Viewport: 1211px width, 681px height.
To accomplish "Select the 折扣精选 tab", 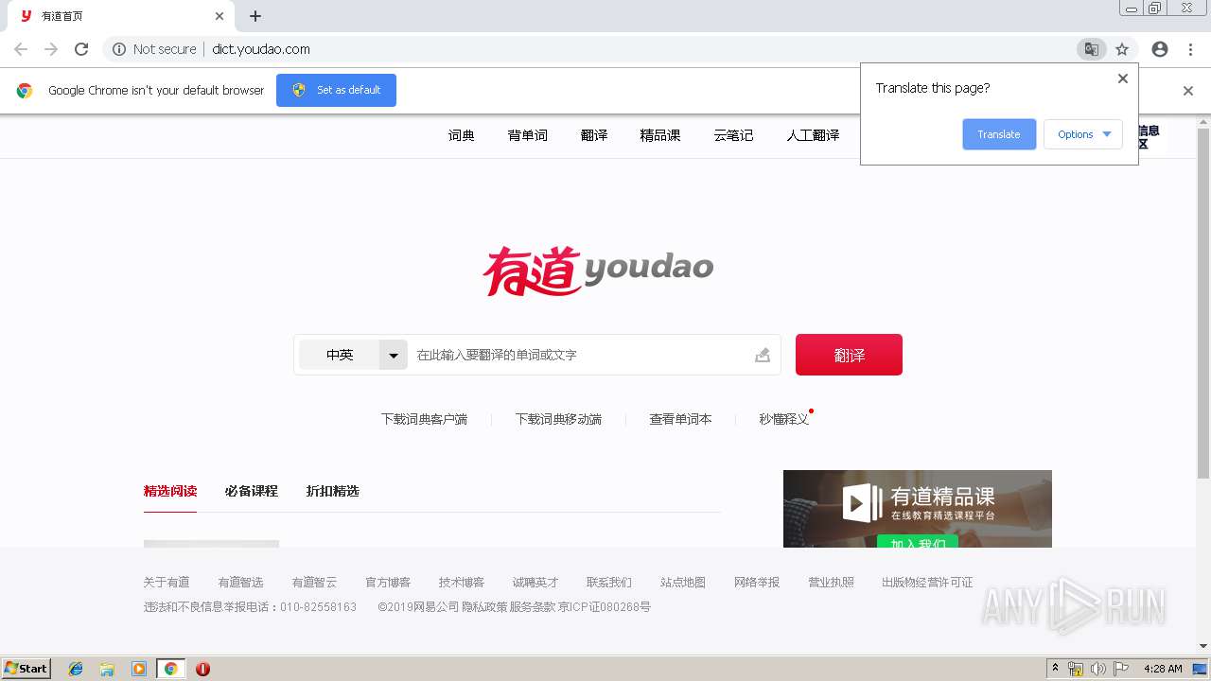I will (x=333, y=491).
